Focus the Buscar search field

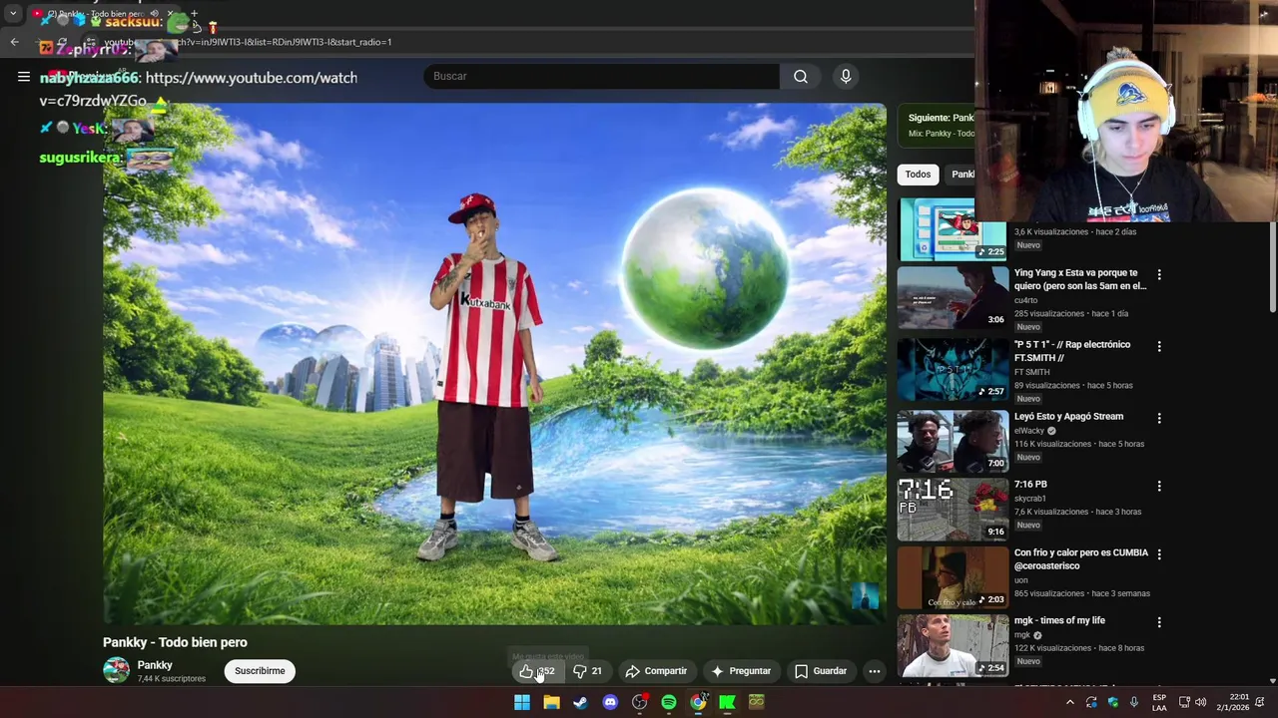(x=602, y=77)
